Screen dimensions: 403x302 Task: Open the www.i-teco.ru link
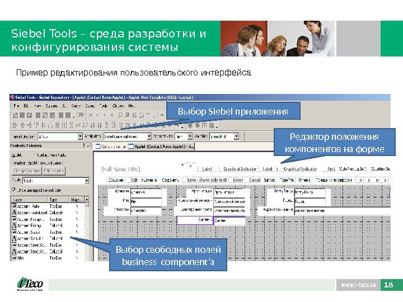pyautogui.click(x=358, y=285)
